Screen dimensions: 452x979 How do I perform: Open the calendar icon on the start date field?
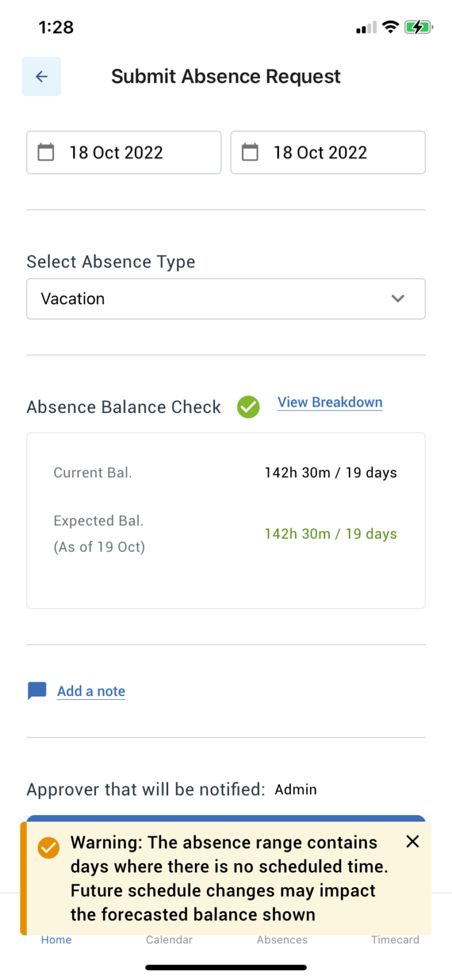click(x=45, y=152)
